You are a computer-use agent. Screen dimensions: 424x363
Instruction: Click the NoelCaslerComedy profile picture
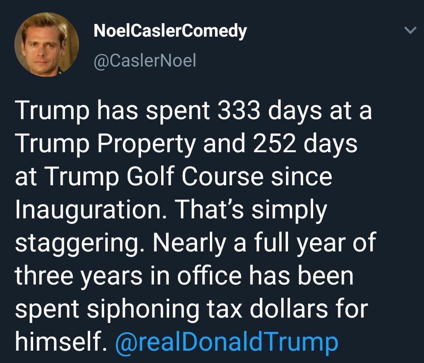[46, 45]
